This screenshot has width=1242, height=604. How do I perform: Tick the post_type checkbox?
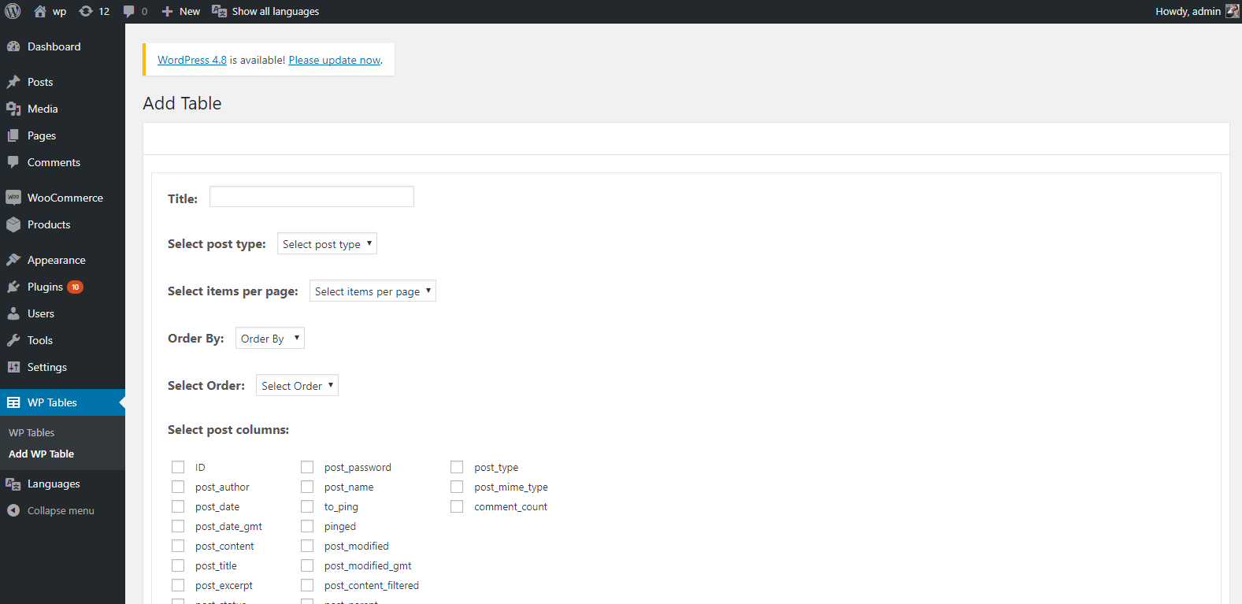pyautogui.click(x=457, y=467)
